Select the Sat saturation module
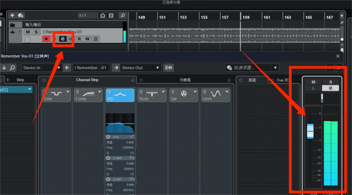This screenshot has height=195, width=352. (183, 95)
